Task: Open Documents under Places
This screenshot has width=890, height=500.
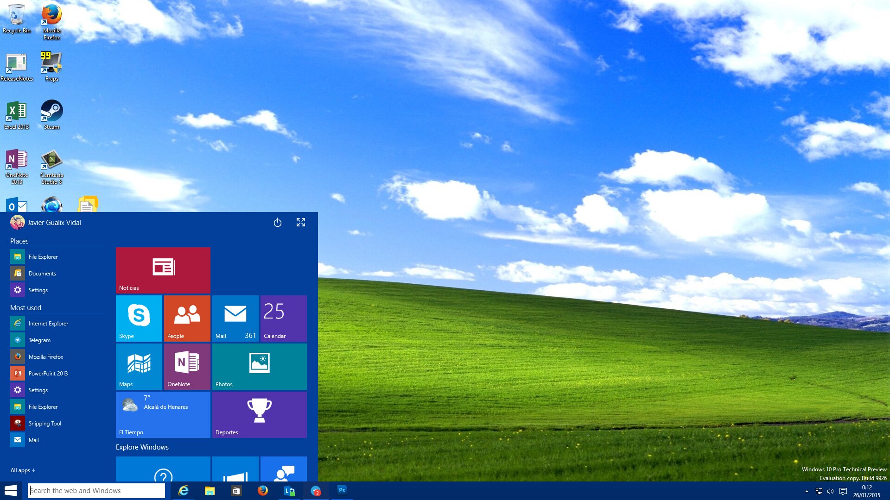Action: (x=42, y=274)
